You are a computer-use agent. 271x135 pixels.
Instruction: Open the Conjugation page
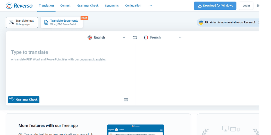coord(133,6)
